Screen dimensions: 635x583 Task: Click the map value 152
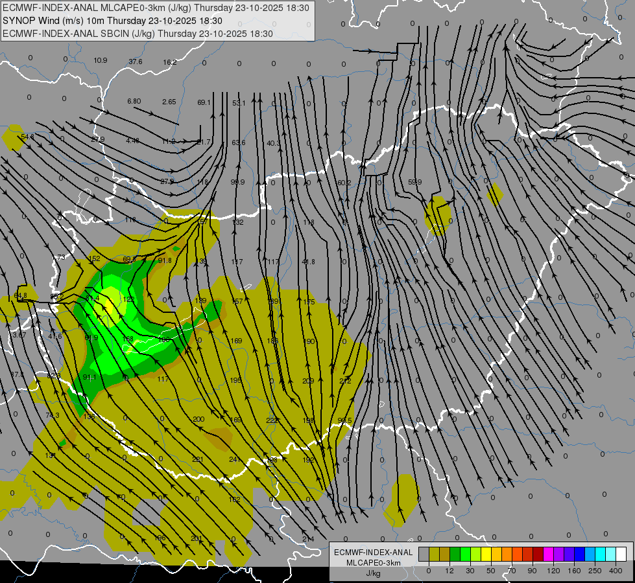click(94, 258)
